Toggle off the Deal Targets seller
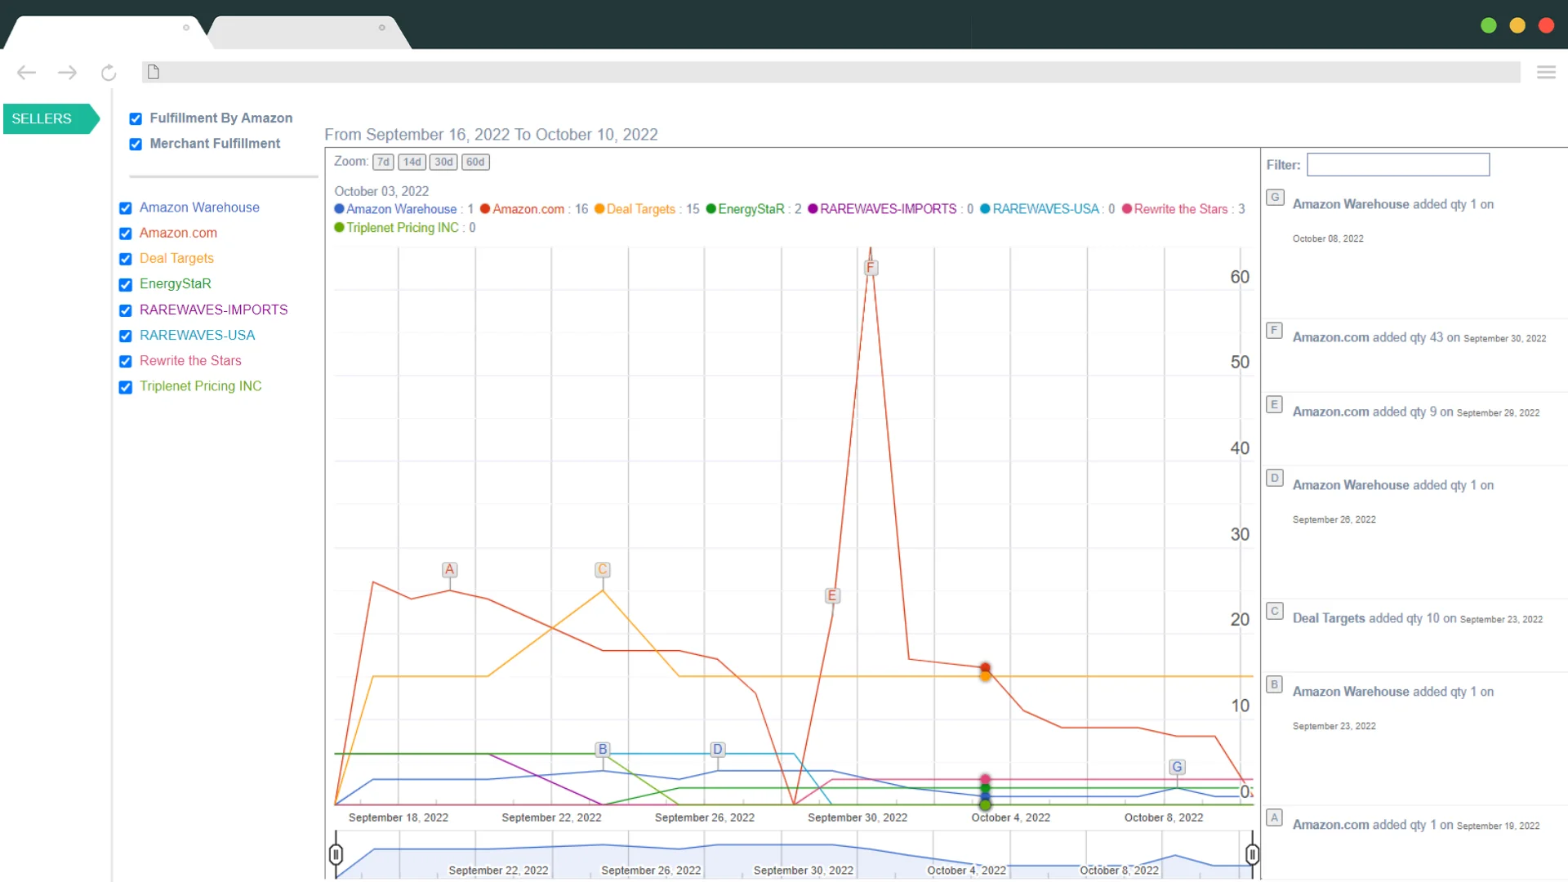The image size is (1568, 882). [125, 258]
